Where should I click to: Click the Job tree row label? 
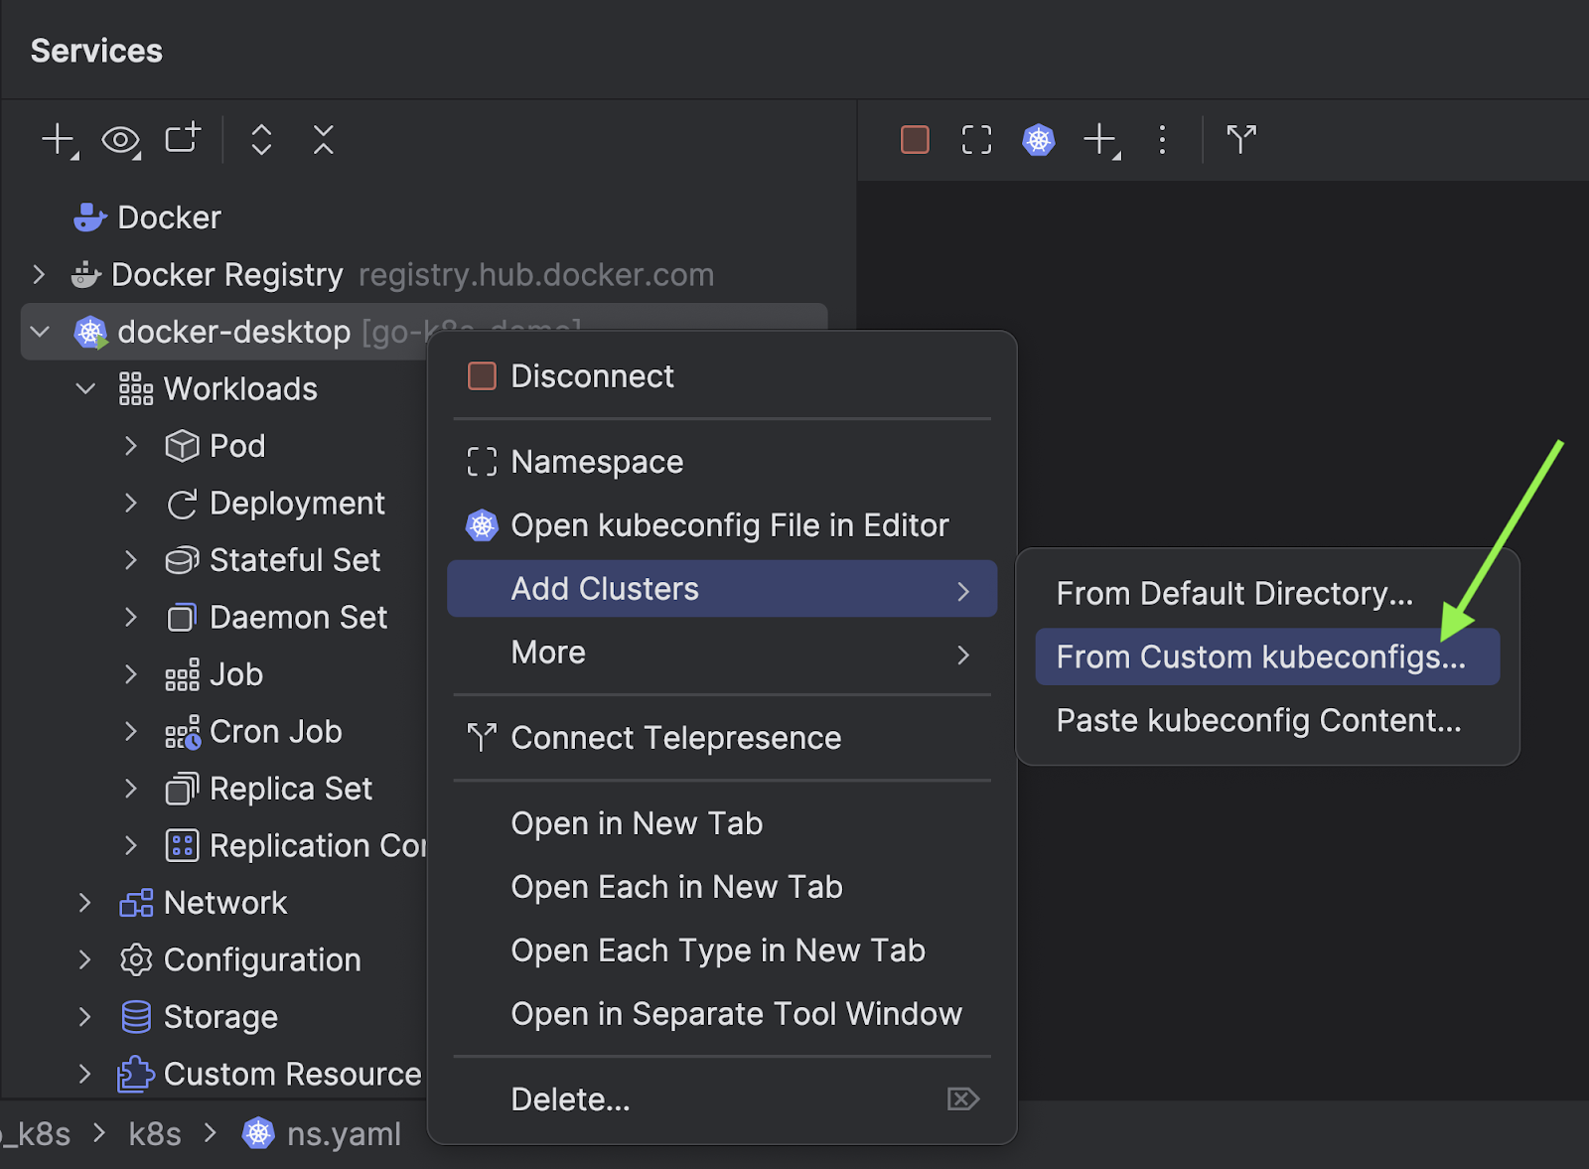[x=236, y=674]
